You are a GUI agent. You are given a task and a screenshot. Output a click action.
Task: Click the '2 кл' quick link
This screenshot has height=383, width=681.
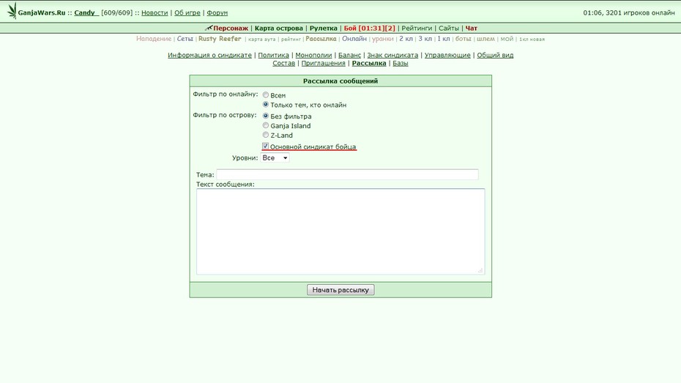[406, 39]
